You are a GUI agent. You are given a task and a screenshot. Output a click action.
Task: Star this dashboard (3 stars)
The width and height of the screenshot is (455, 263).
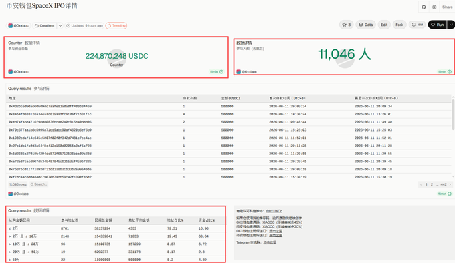point(346,25)
